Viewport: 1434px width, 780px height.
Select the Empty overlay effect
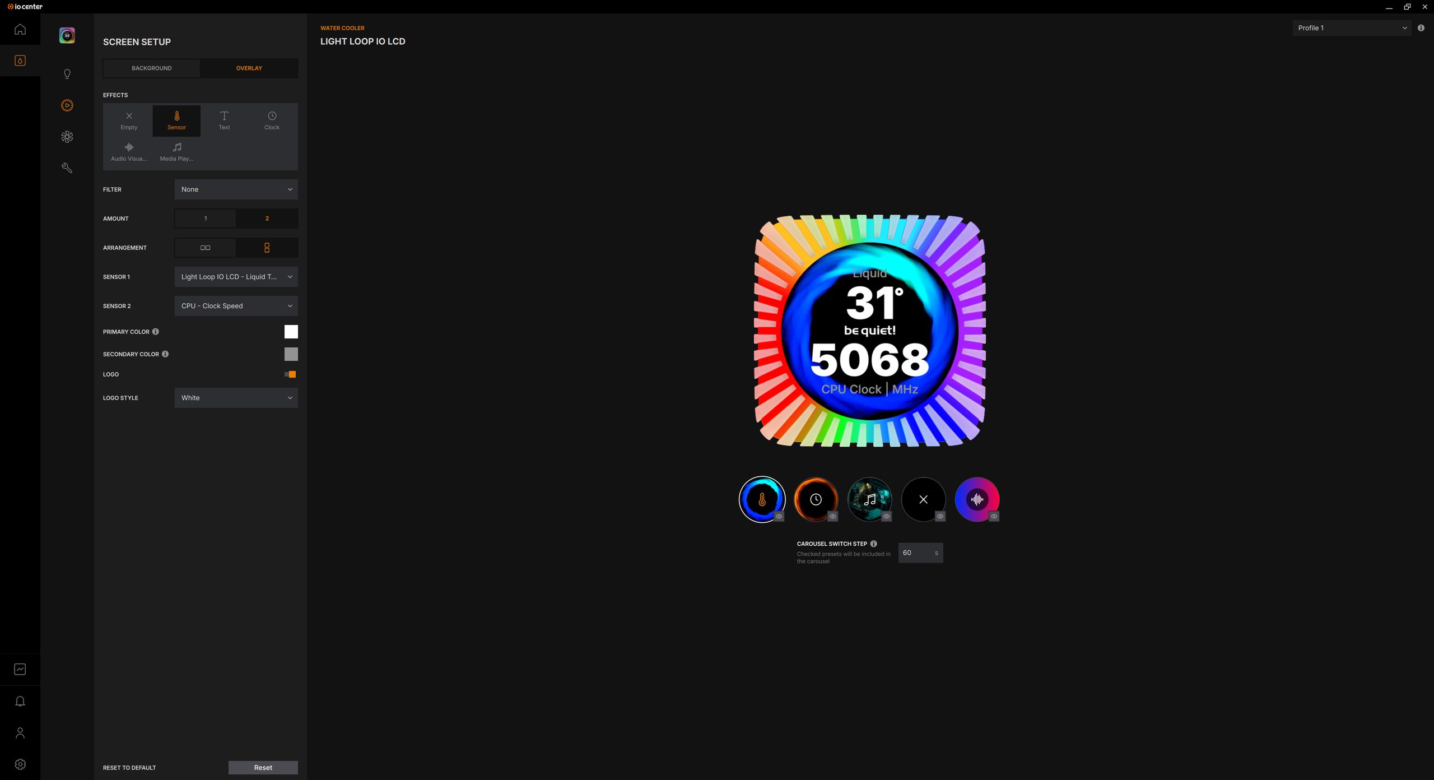[x=129, y=121]
